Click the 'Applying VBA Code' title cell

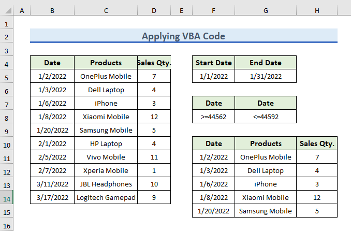184,36
